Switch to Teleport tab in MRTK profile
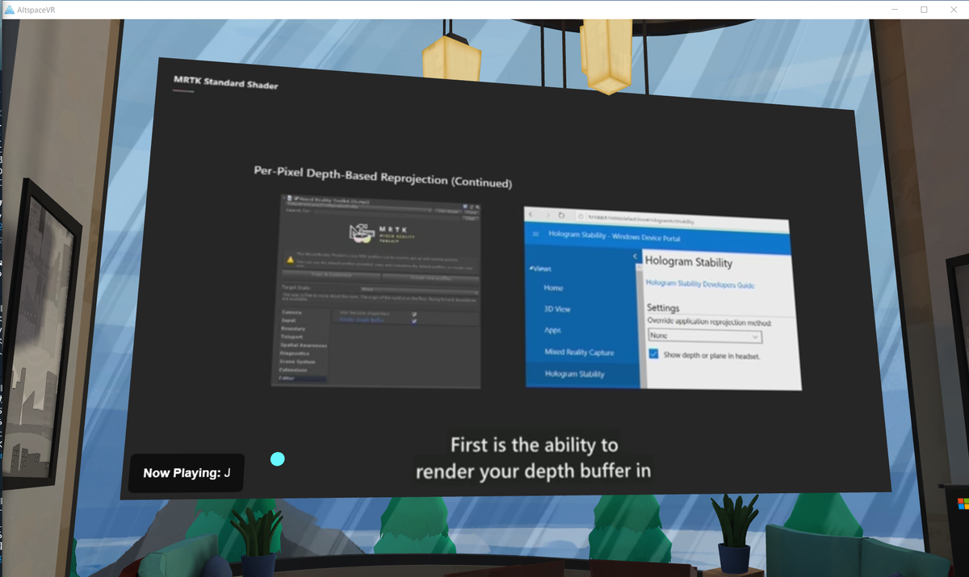The width and height of the screenshot is (969, 577). pyautogui.click(x=292, y=337)
